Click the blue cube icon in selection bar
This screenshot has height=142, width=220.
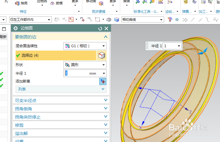click(117, 20)
